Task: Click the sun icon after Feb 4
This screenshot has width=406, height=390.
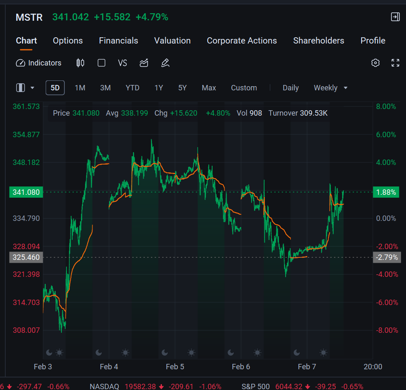Action: 125,352
